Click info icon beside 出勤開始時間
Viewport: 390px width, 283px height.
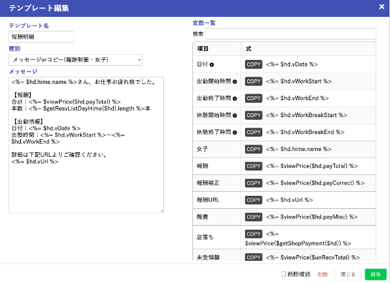click(234, 81)
